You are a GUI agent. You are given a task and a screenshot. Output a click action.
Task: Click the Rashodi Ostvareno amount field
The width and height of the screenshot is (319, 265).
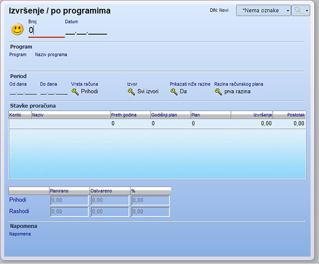point(109,212)
